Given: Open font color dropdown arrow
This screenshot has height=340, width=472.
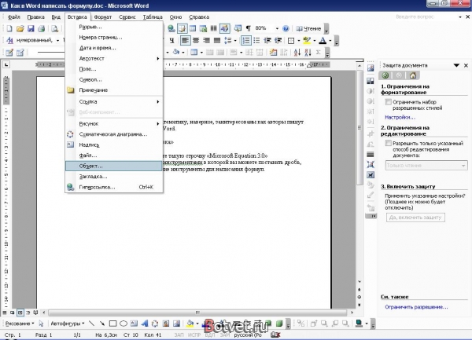Looking at the screenshot, I should [330, 40].
